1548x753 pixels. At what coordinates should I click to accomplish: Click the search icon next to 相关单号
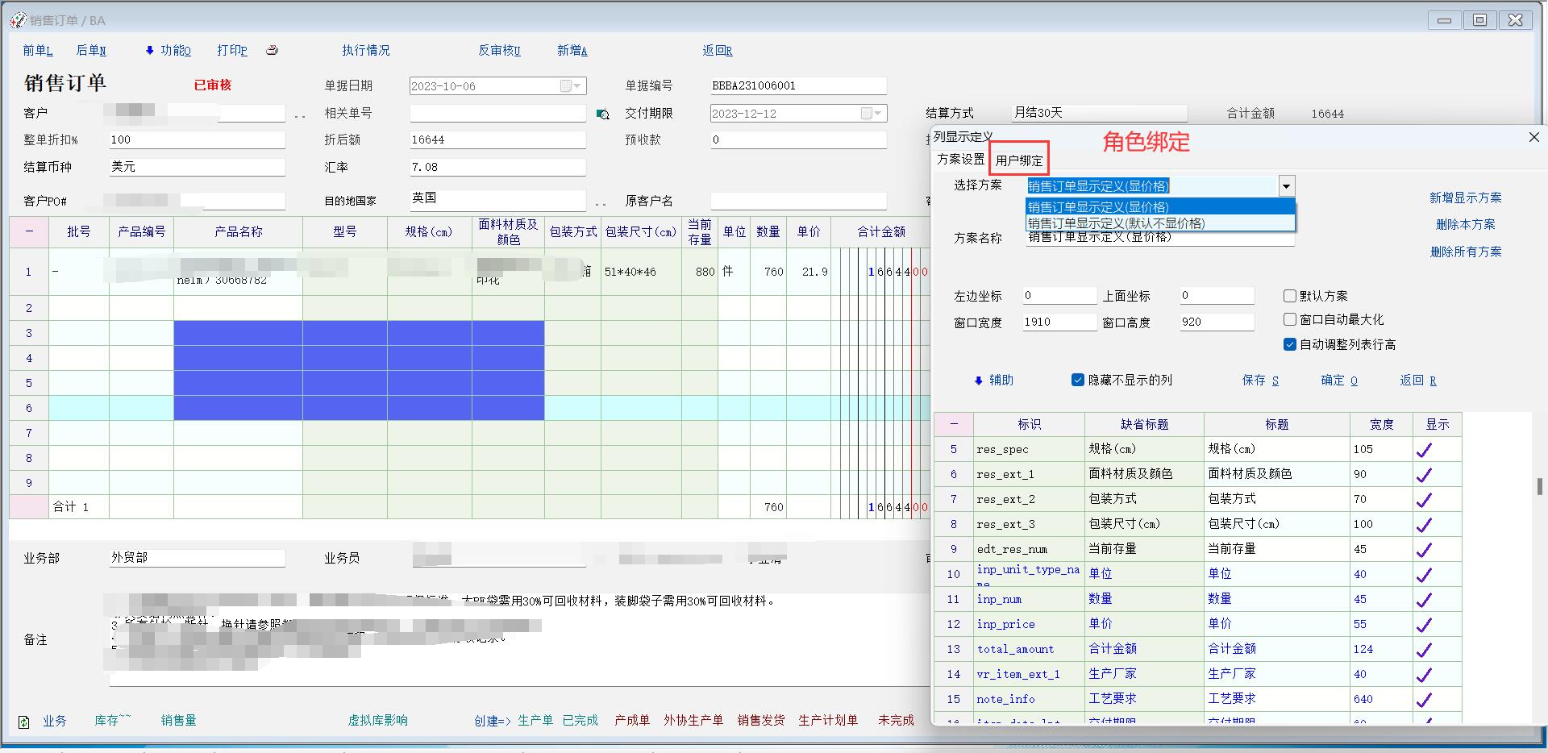602,114
